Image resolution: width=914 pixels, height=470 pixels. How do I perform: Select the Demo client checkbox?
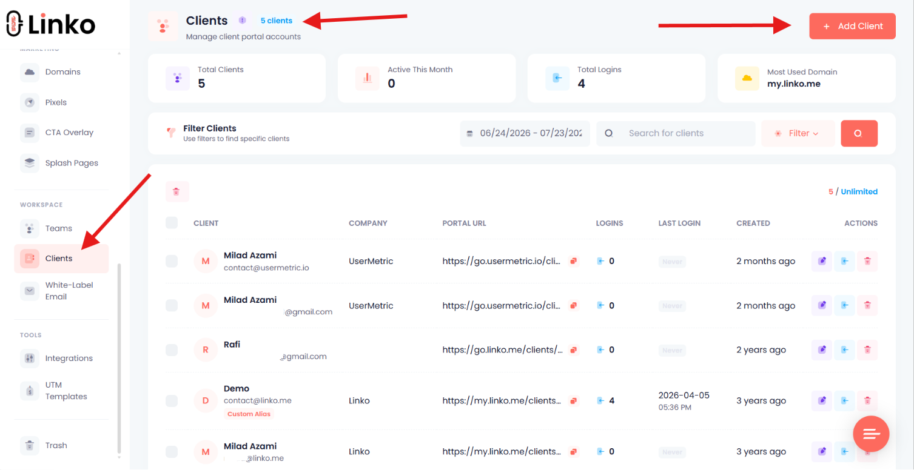172,400
